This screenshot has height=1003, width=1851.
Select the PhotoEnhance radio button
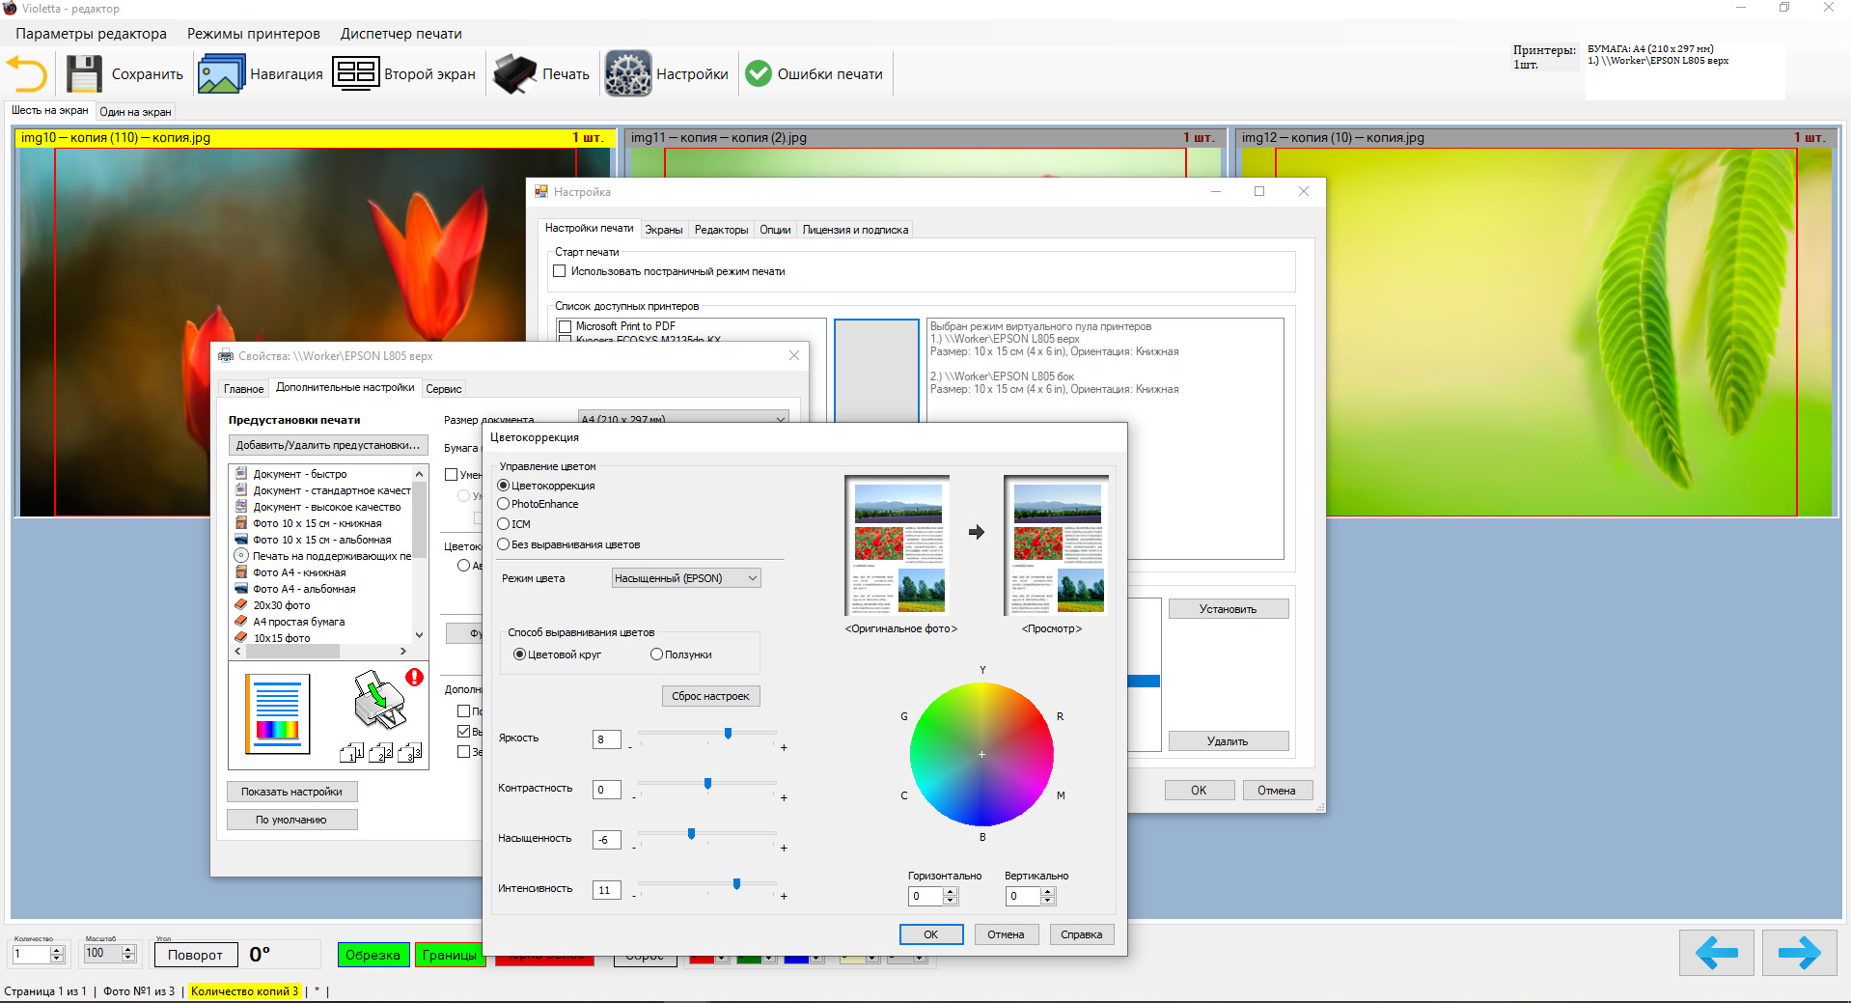(504, 504)
